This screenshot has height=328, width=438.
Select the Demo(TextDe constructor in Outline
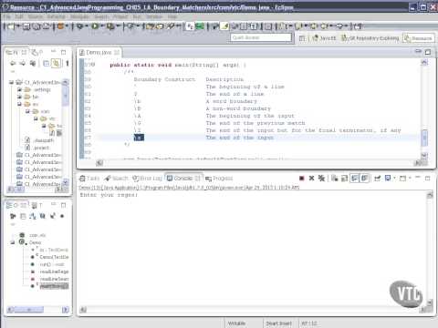[50, 257]
